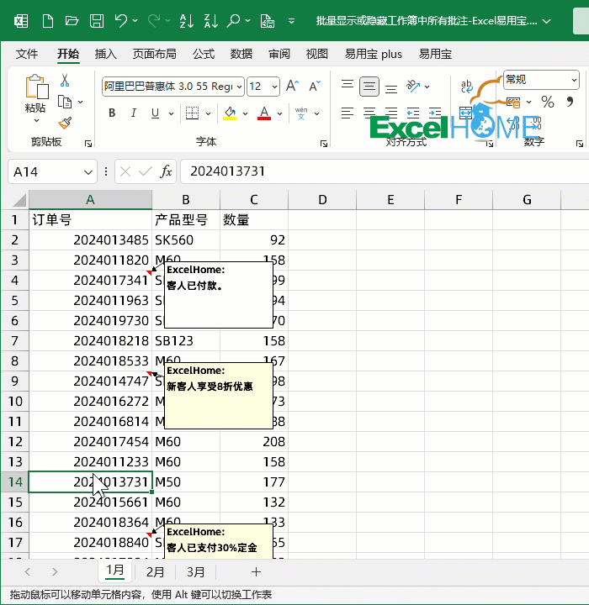The width and height of the screenshot is (589, 605).
Task: Apply borders to cell
Action: (192, 113)
